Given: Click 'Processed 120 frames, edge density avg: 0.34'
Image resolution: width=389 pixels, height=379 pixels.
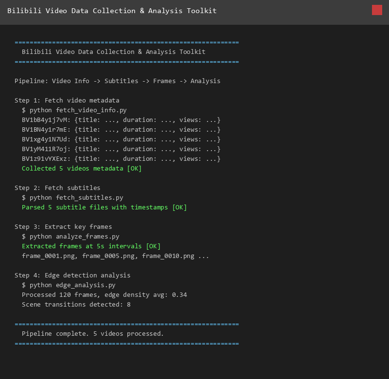Looking at the screenshot, I should tap(104, 295).
